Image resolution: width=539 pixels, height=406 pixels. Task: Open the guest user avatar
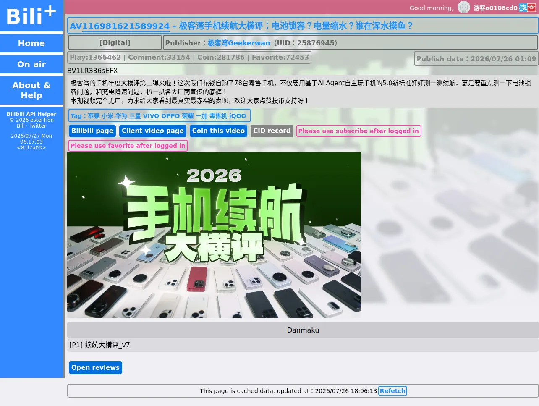(x=464, y=7)
